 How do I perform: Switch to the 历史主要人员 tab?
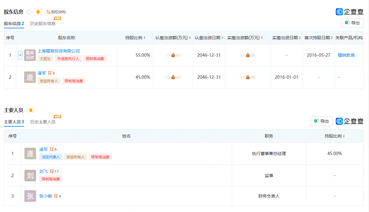pos(42,122)
